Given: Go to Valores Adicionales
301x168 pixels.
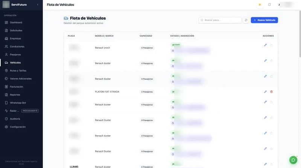Looking at the screenshot, I should pyautogui.click(x=21, y=79).
